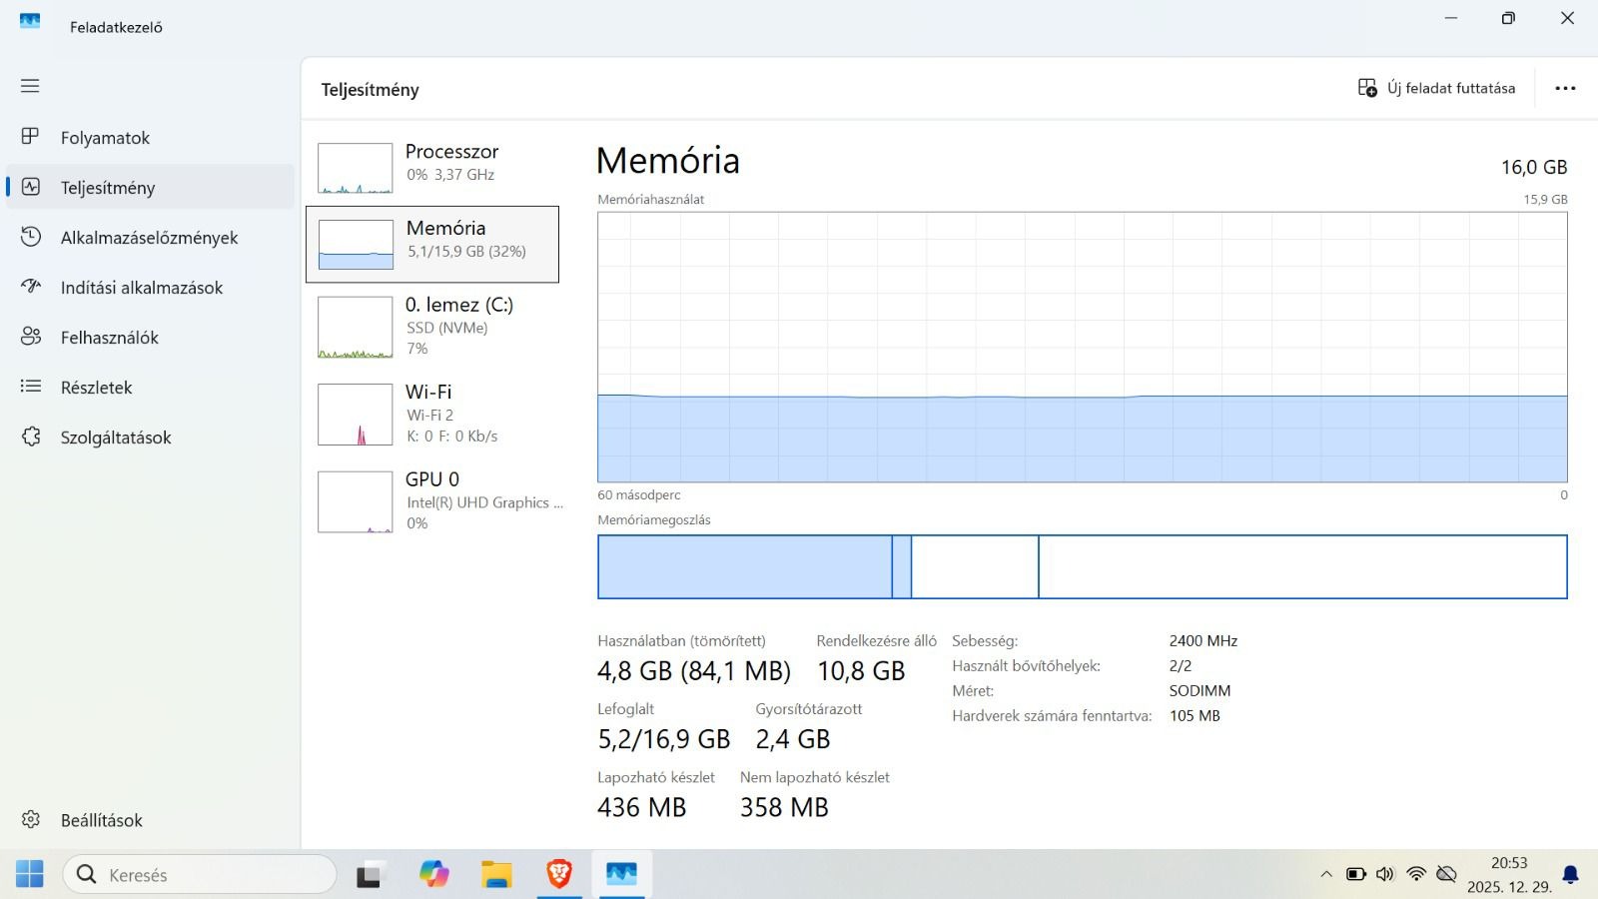Screen dimensions: 1598x899
Task: Click the memory composition bar
Action: coord(1082,567)
